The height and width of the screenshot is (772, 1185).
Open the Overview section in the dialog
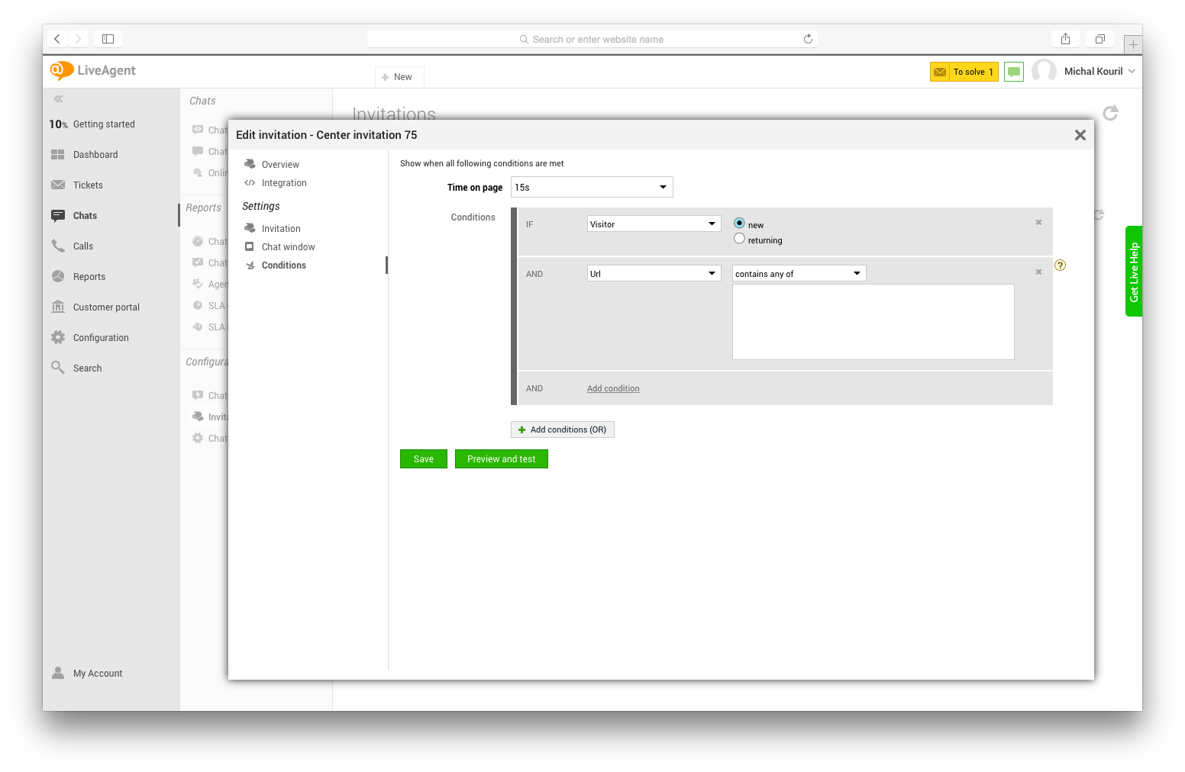280,165
